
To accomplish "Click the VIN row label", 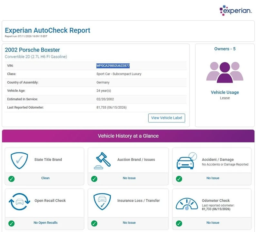I will pos(10,66).
